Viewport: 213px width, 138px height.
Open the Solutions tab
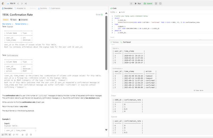(x=42, y=8)
